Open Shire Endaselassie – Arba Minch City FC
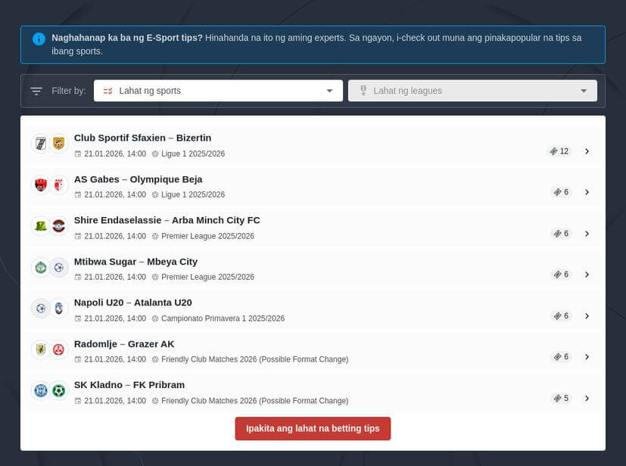This screenshot has width=626, height=466. pos(167,220)
